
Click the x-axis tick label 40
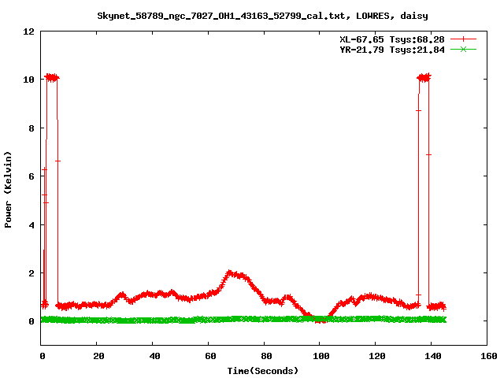pyautogui.click(x=155, y=356)
